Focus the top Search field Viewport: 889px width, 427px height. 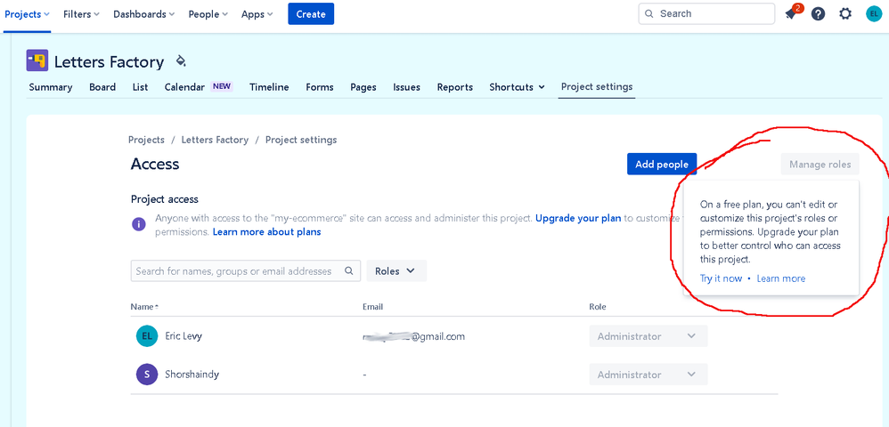(706, 13)
